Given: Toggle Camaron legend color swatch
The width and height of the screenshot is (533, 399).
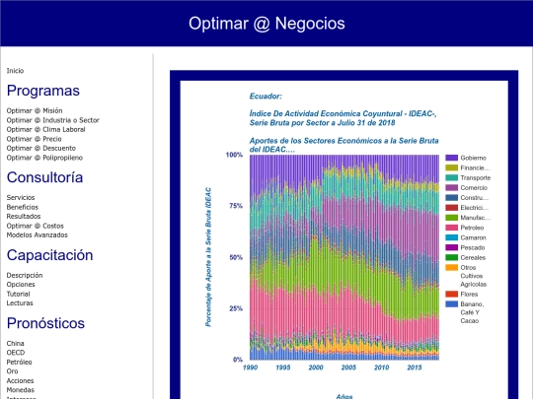Looking at the screenshot, I should [452, 237].
